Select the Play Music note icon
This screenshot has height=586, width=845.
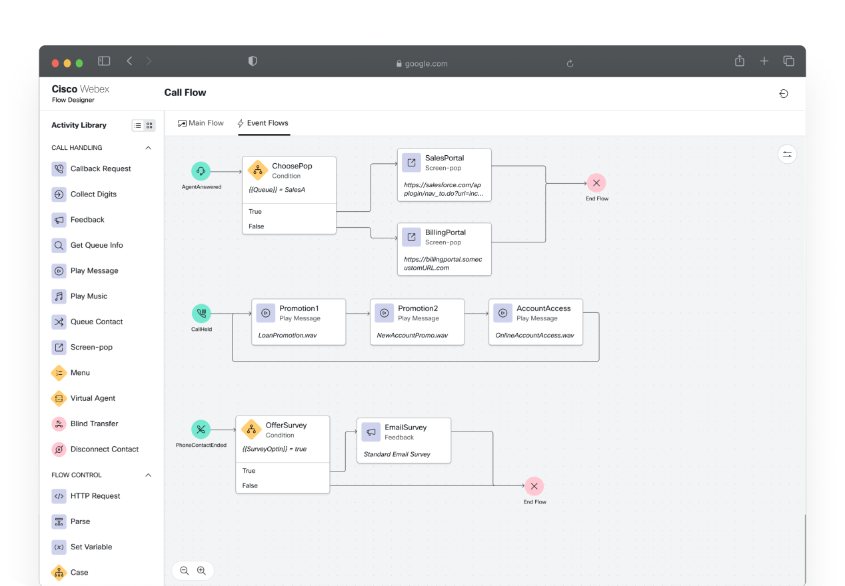tap(59, 296)
